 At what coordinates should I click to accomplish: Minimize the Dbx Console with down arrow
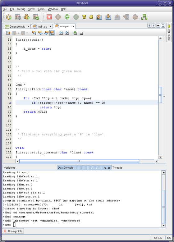[105, 168]
